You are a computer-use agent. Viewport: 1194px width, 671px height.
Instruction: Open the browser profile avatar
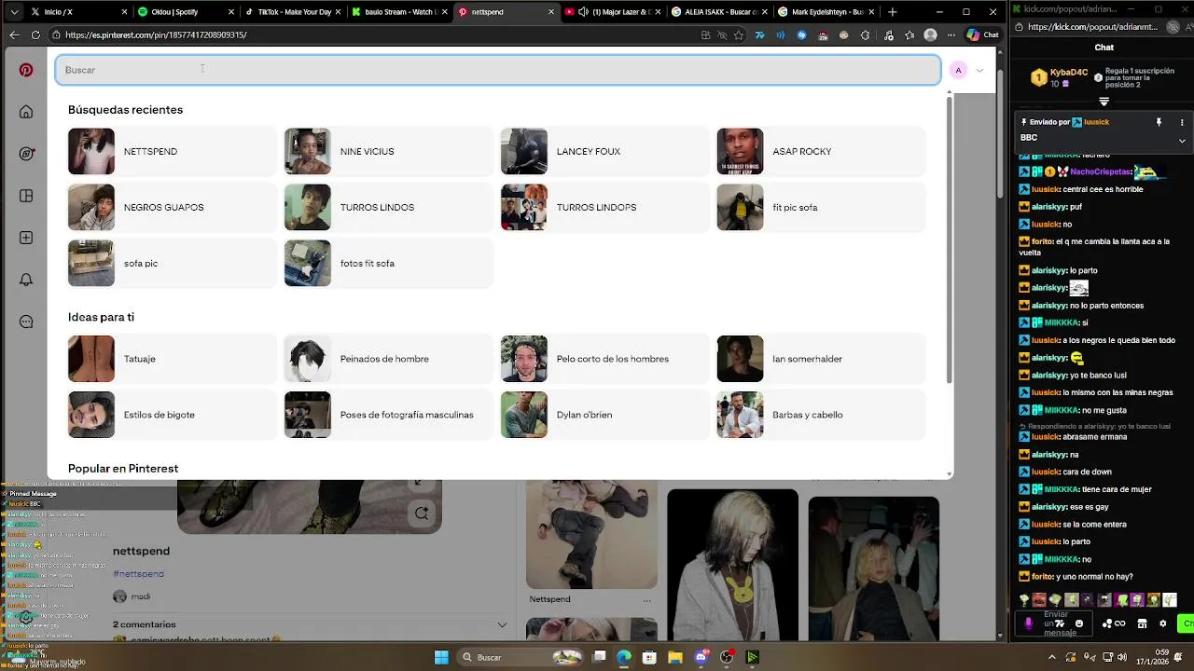(x=930, y=34)
